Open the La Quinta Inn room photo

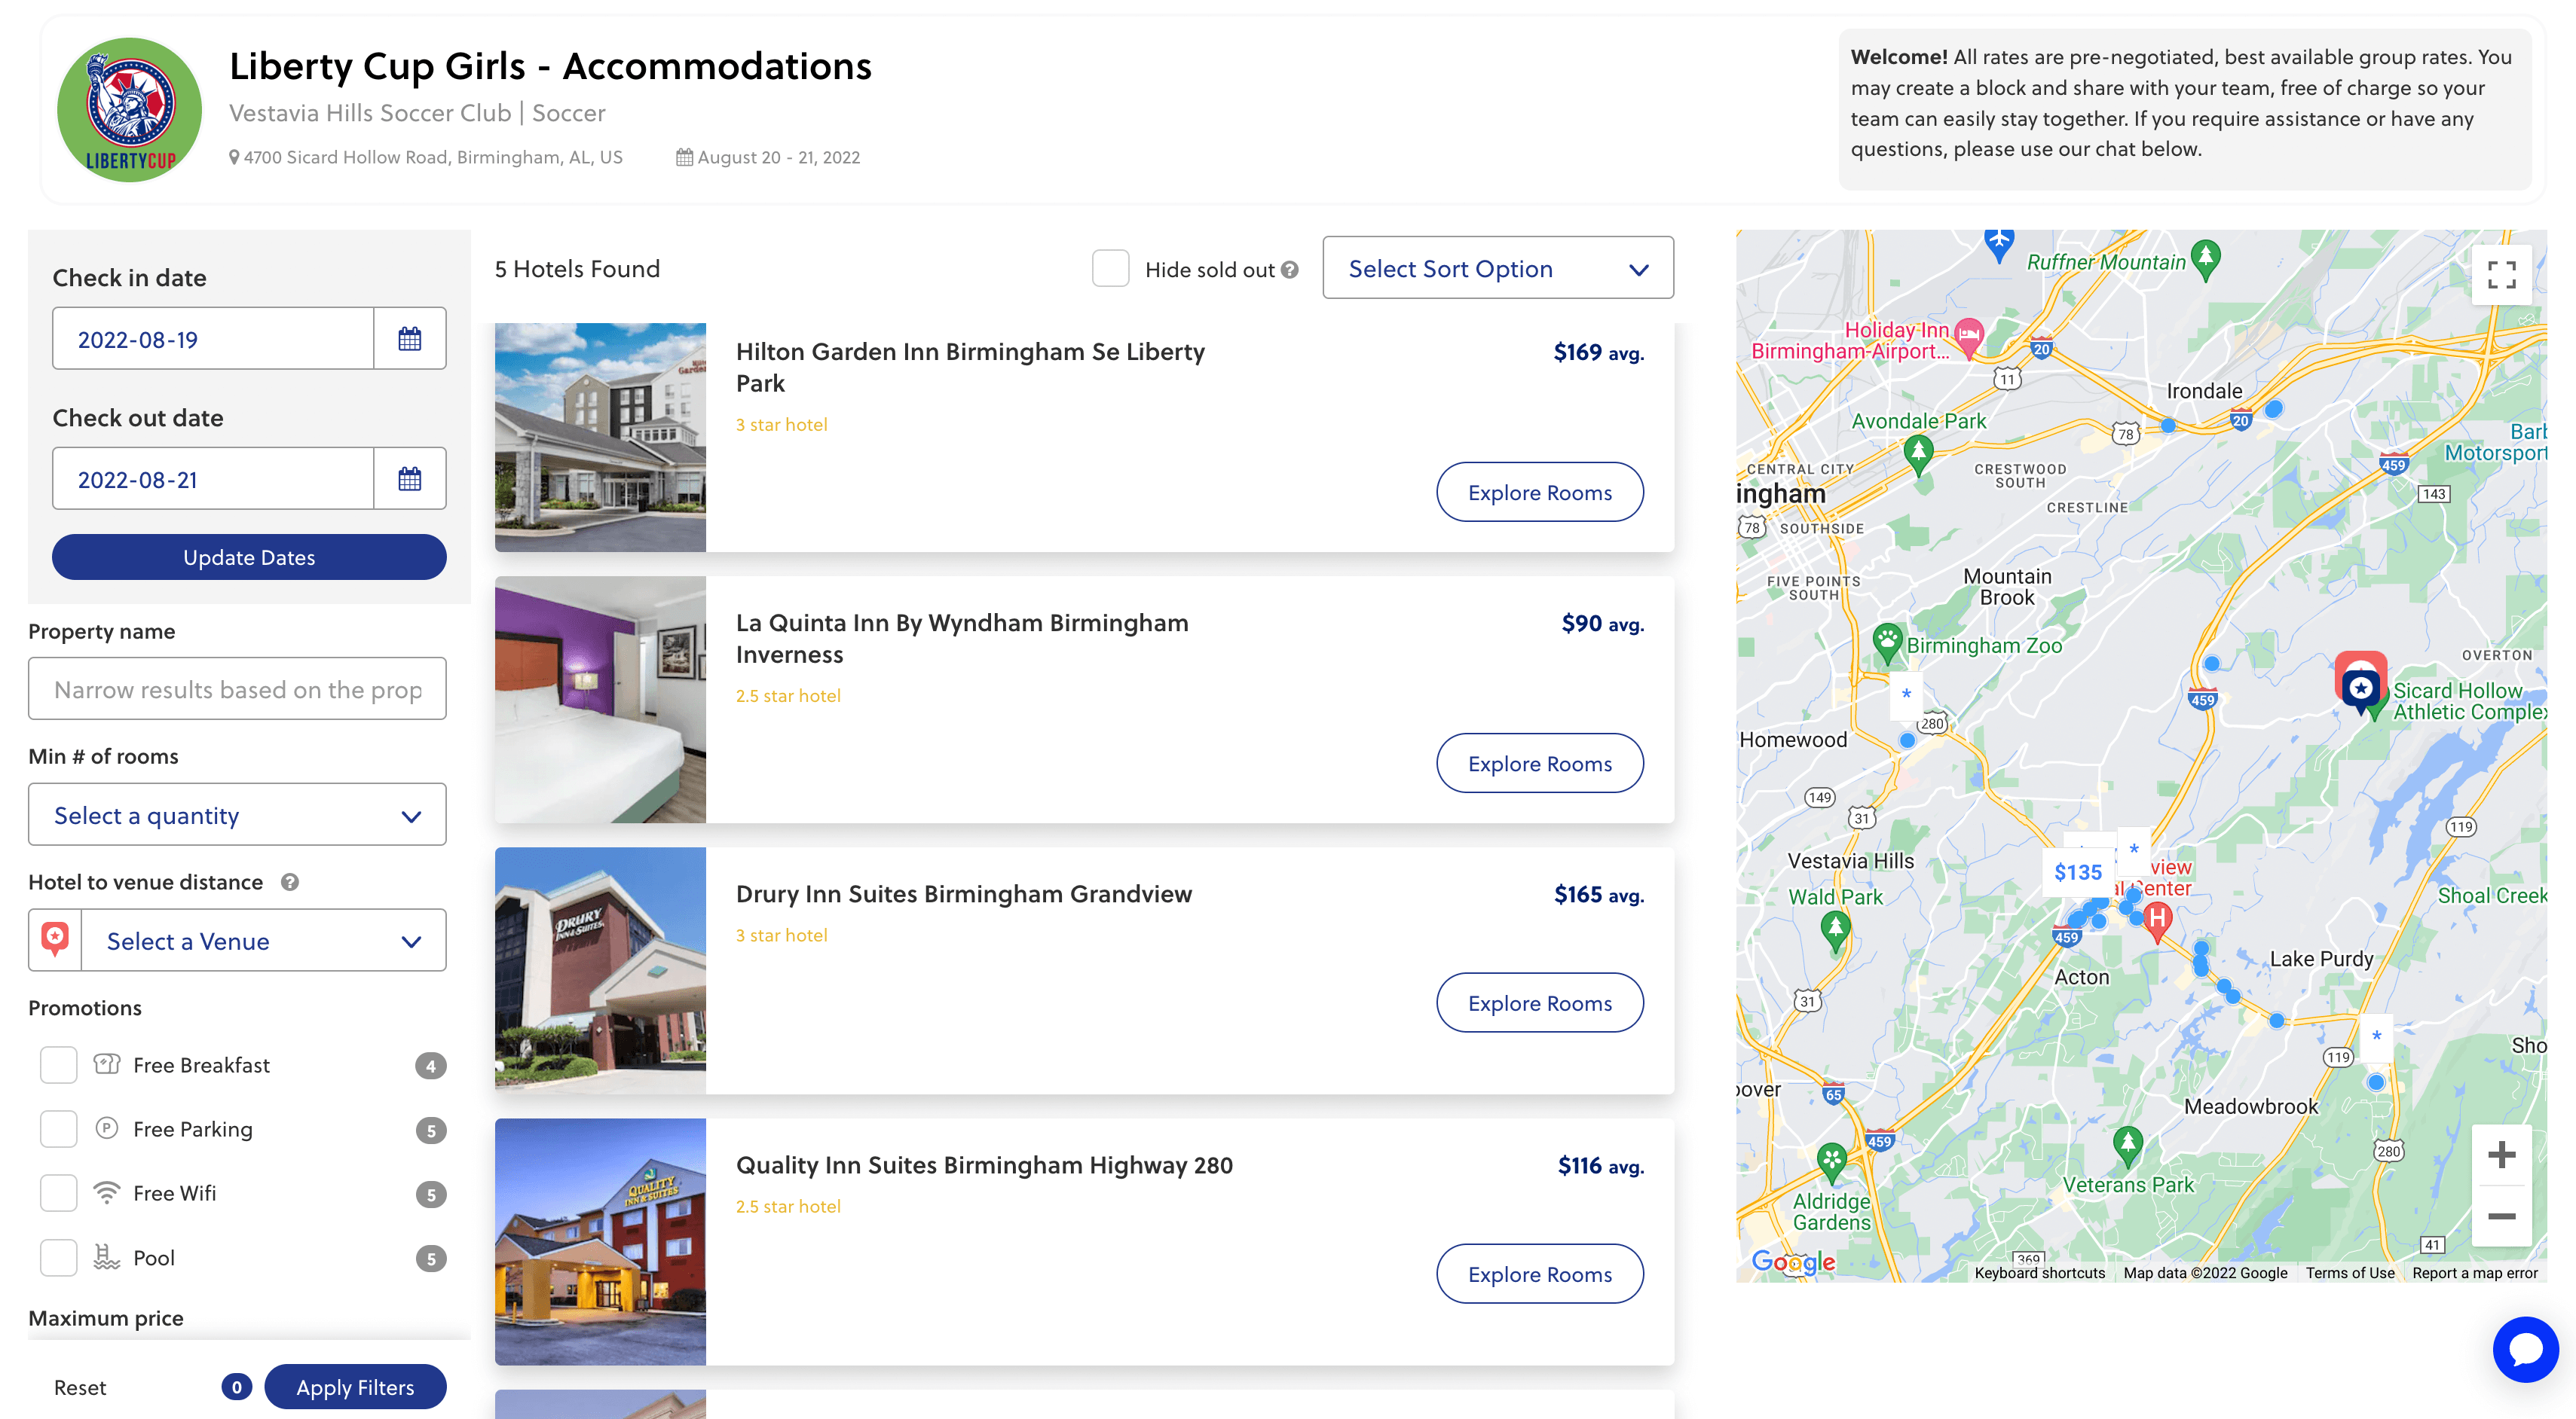pyautogui.click(x=600, y=700)
